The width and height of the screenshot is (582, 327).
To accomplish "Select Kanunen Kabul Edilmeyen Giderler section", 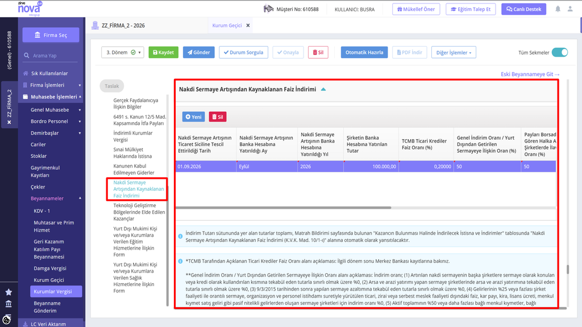I will pyautogui.click(x=134, y=169).
